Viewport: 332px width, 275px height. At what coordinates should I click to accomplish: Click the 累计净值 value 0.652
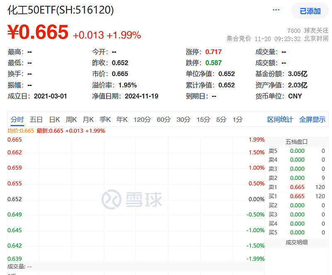pyautogui.click(x=227, y=85)
